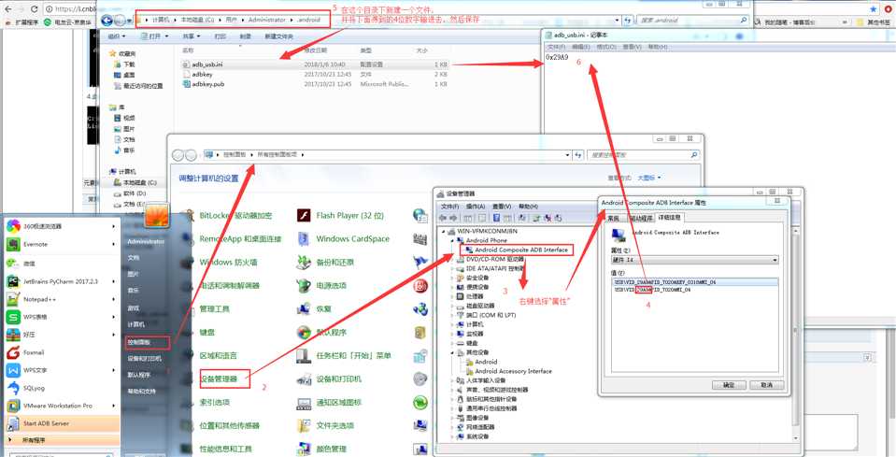Select first USB\VID value row
The height and width of the screenshot is (457, 896).
(x=694, y=282)
